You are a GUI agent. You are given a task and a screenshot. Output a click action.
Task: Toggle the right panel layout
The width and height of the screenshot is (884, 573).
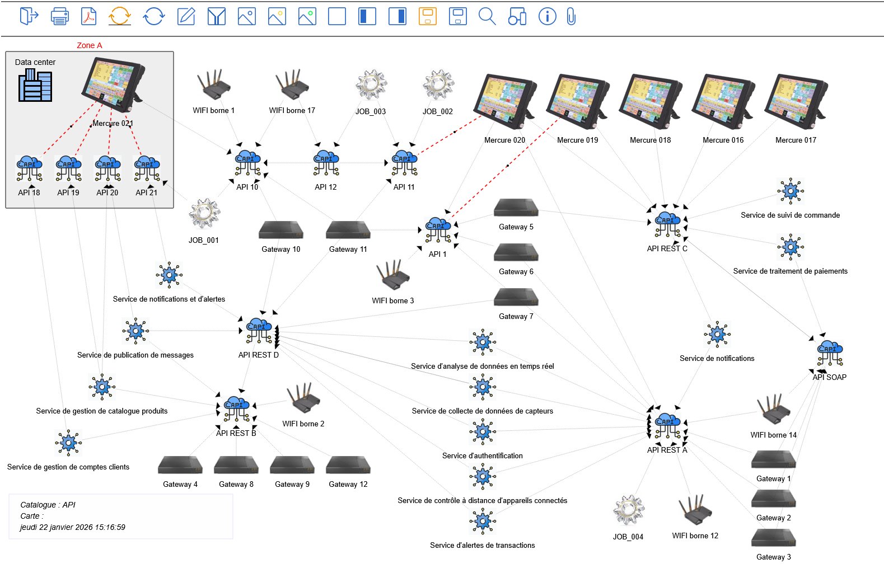pyautogui.click(x=397, y=16)
